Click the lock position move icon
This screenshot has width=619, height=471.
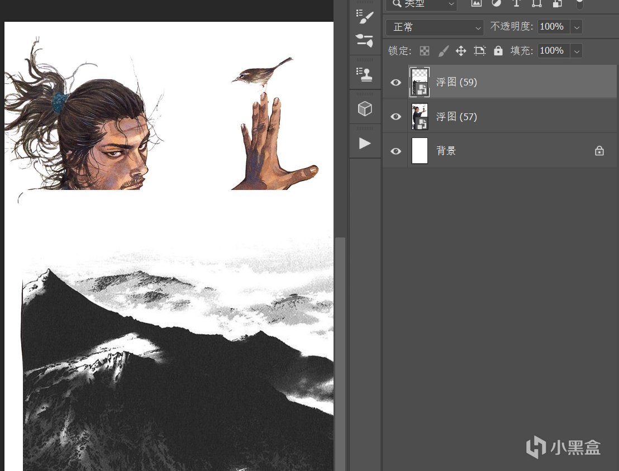[461, 51]
